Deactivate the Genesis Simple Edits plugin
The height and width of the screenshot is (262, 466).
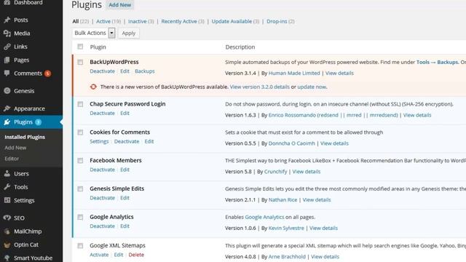tap(102, 198)
